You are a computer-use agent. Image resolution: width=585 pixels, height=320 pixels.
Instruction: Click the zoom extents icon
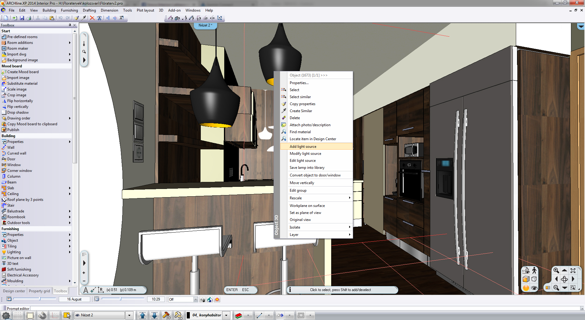point(573,270)
